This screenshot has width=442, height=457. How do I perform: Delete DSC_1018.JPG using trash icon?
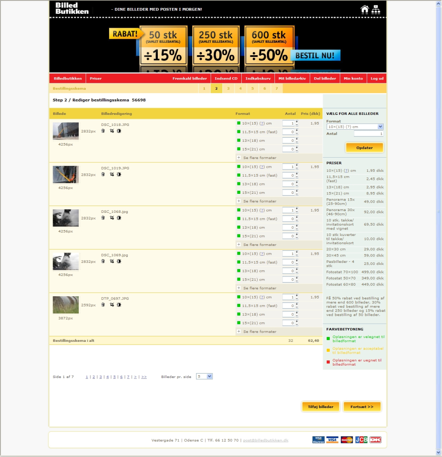pyautogui.click(x=103, y=131)
